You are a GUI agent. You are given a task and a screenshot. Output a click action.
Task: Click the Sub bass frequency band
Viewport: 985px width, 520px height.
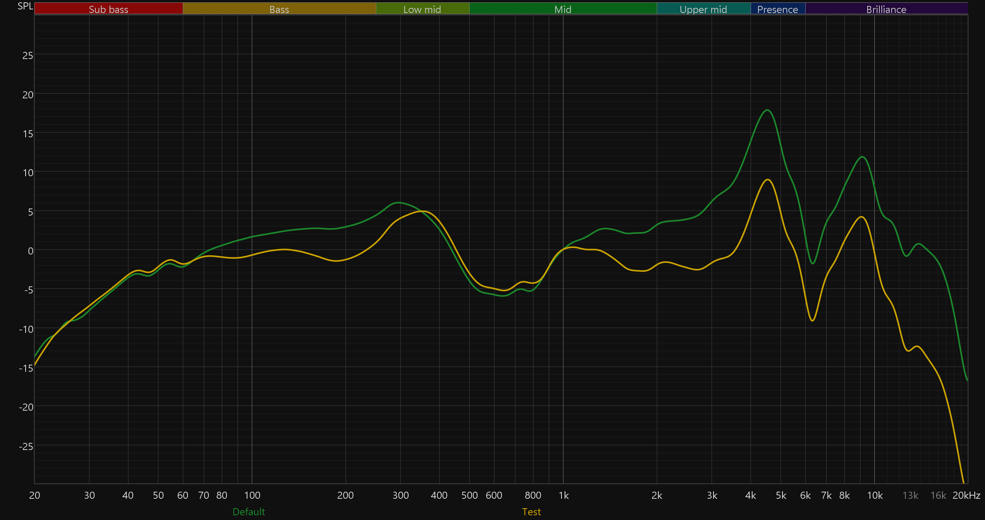(108, 9)
